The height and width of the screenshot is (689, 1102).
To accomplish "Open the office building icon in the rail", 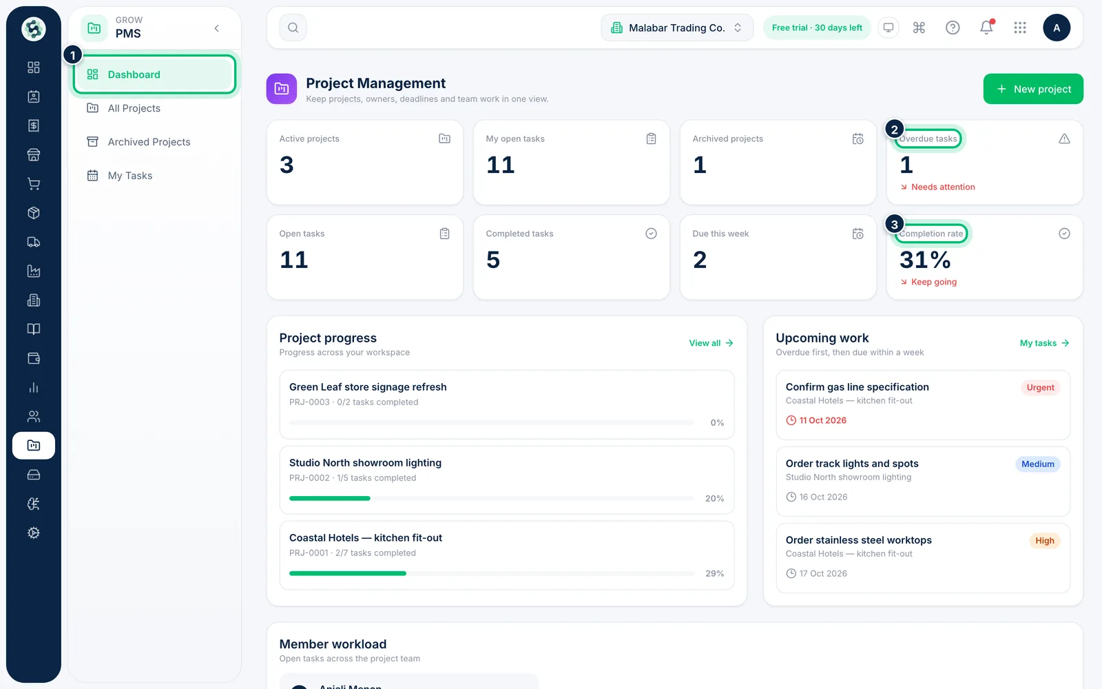I will click(x=33, y=300).
